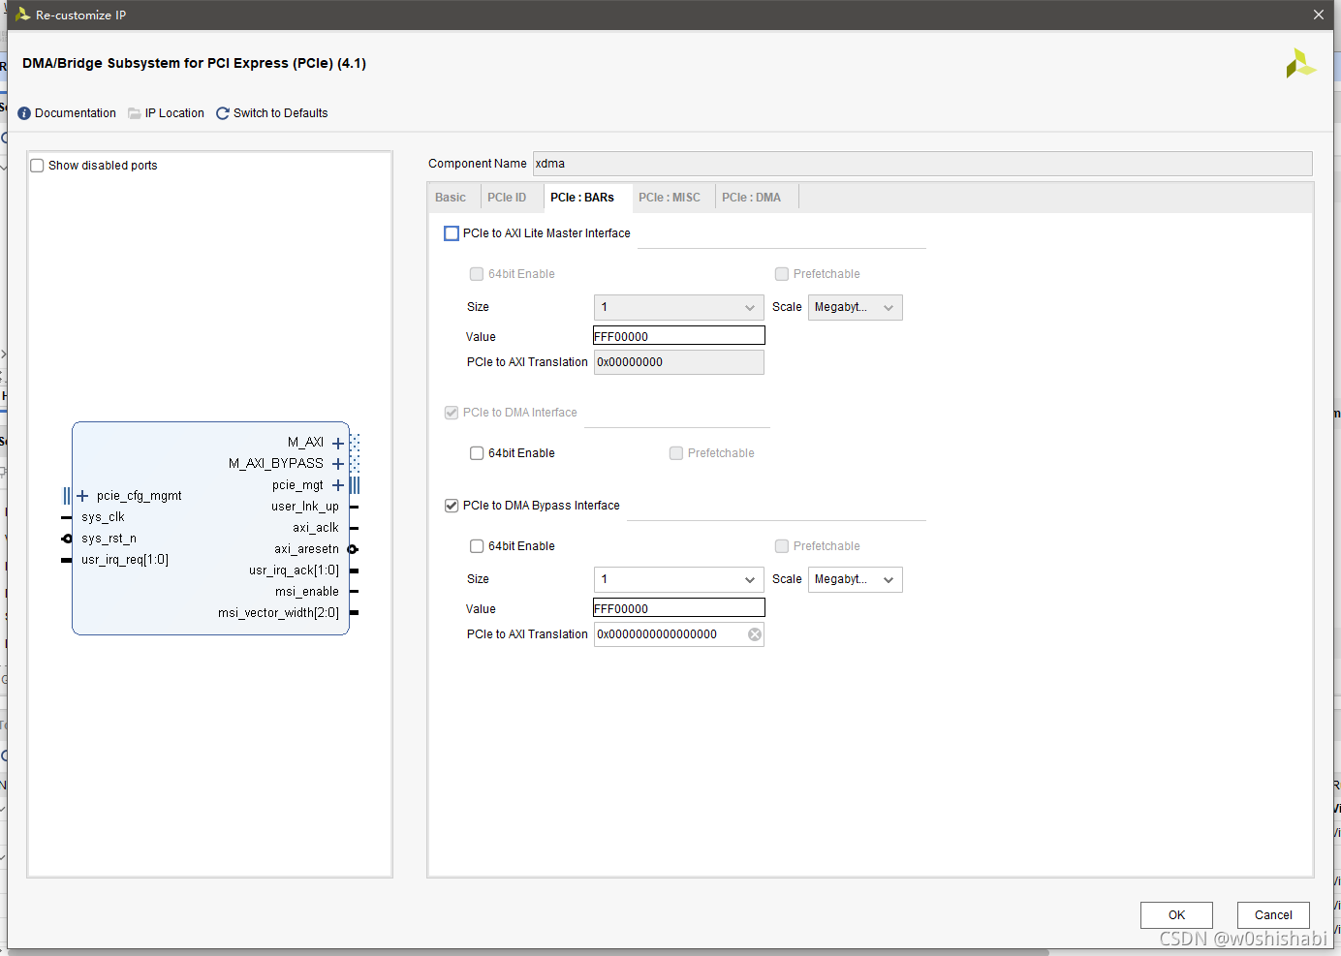Click the AXI Lite PCIe to AXI Translation field
Screen dimensions: 1341x956
678,362
